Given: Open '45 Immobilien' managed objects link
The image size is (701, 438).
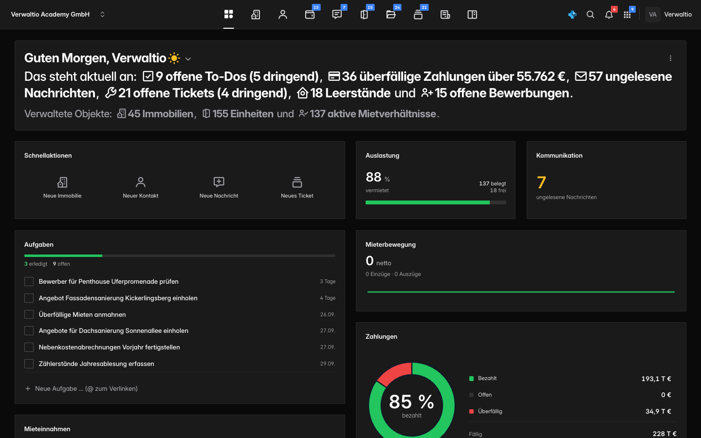Looking at the screenshot, I should coord(155,114).
